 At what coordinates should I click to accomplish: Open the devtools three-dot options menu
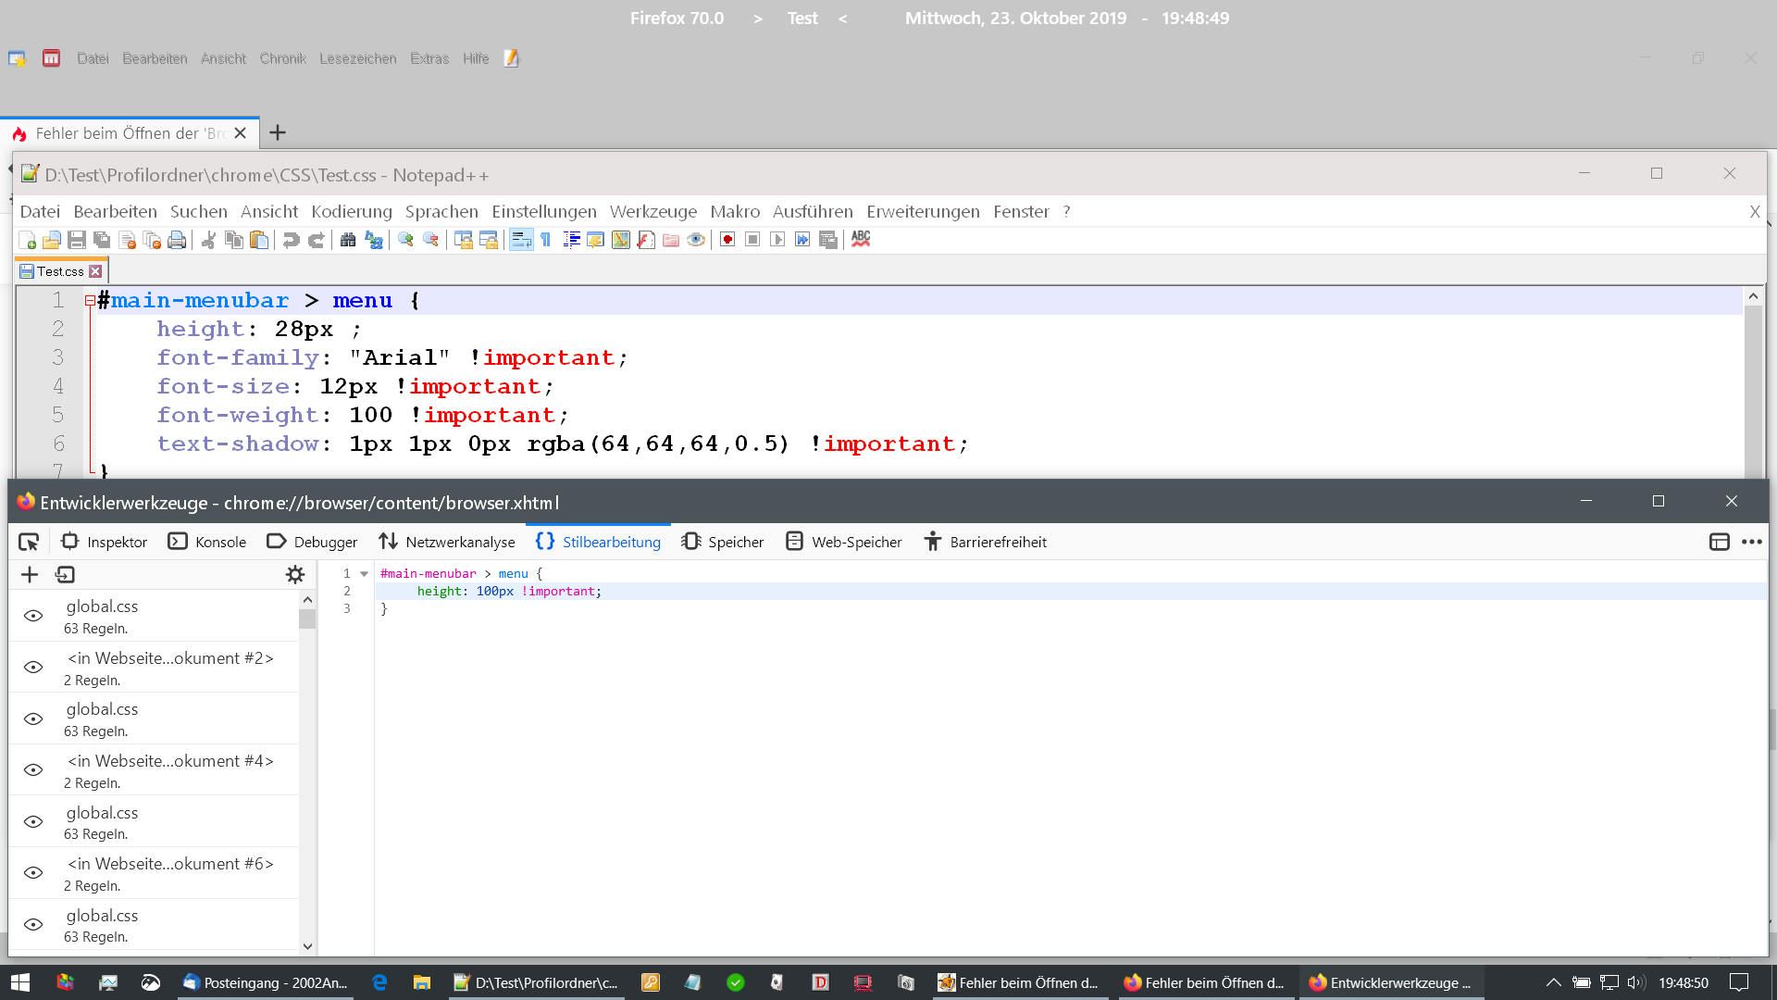point(1752,543)
